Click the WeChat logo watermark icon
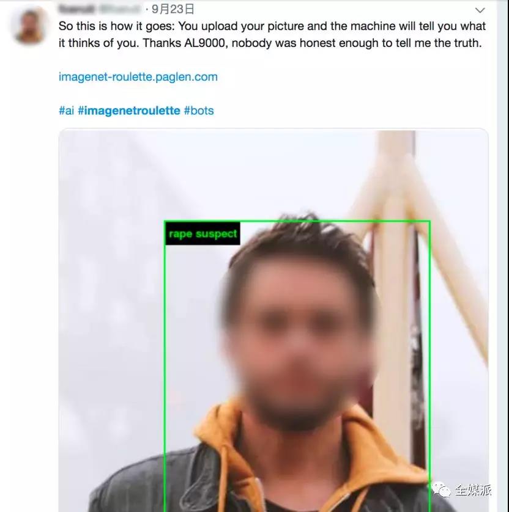Screen dimensions: 509x512 440,490
